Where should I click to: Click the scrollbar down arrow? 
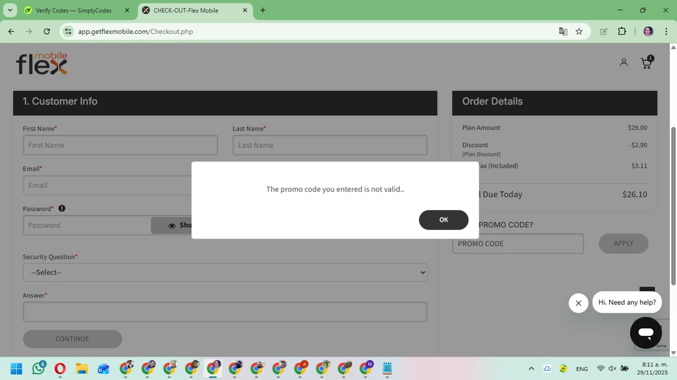coord(673,353)
